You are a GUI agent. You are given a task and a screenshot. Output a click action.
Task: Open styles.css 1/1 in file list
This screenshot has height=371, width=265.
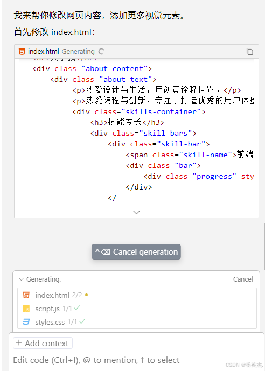point(137,322)
